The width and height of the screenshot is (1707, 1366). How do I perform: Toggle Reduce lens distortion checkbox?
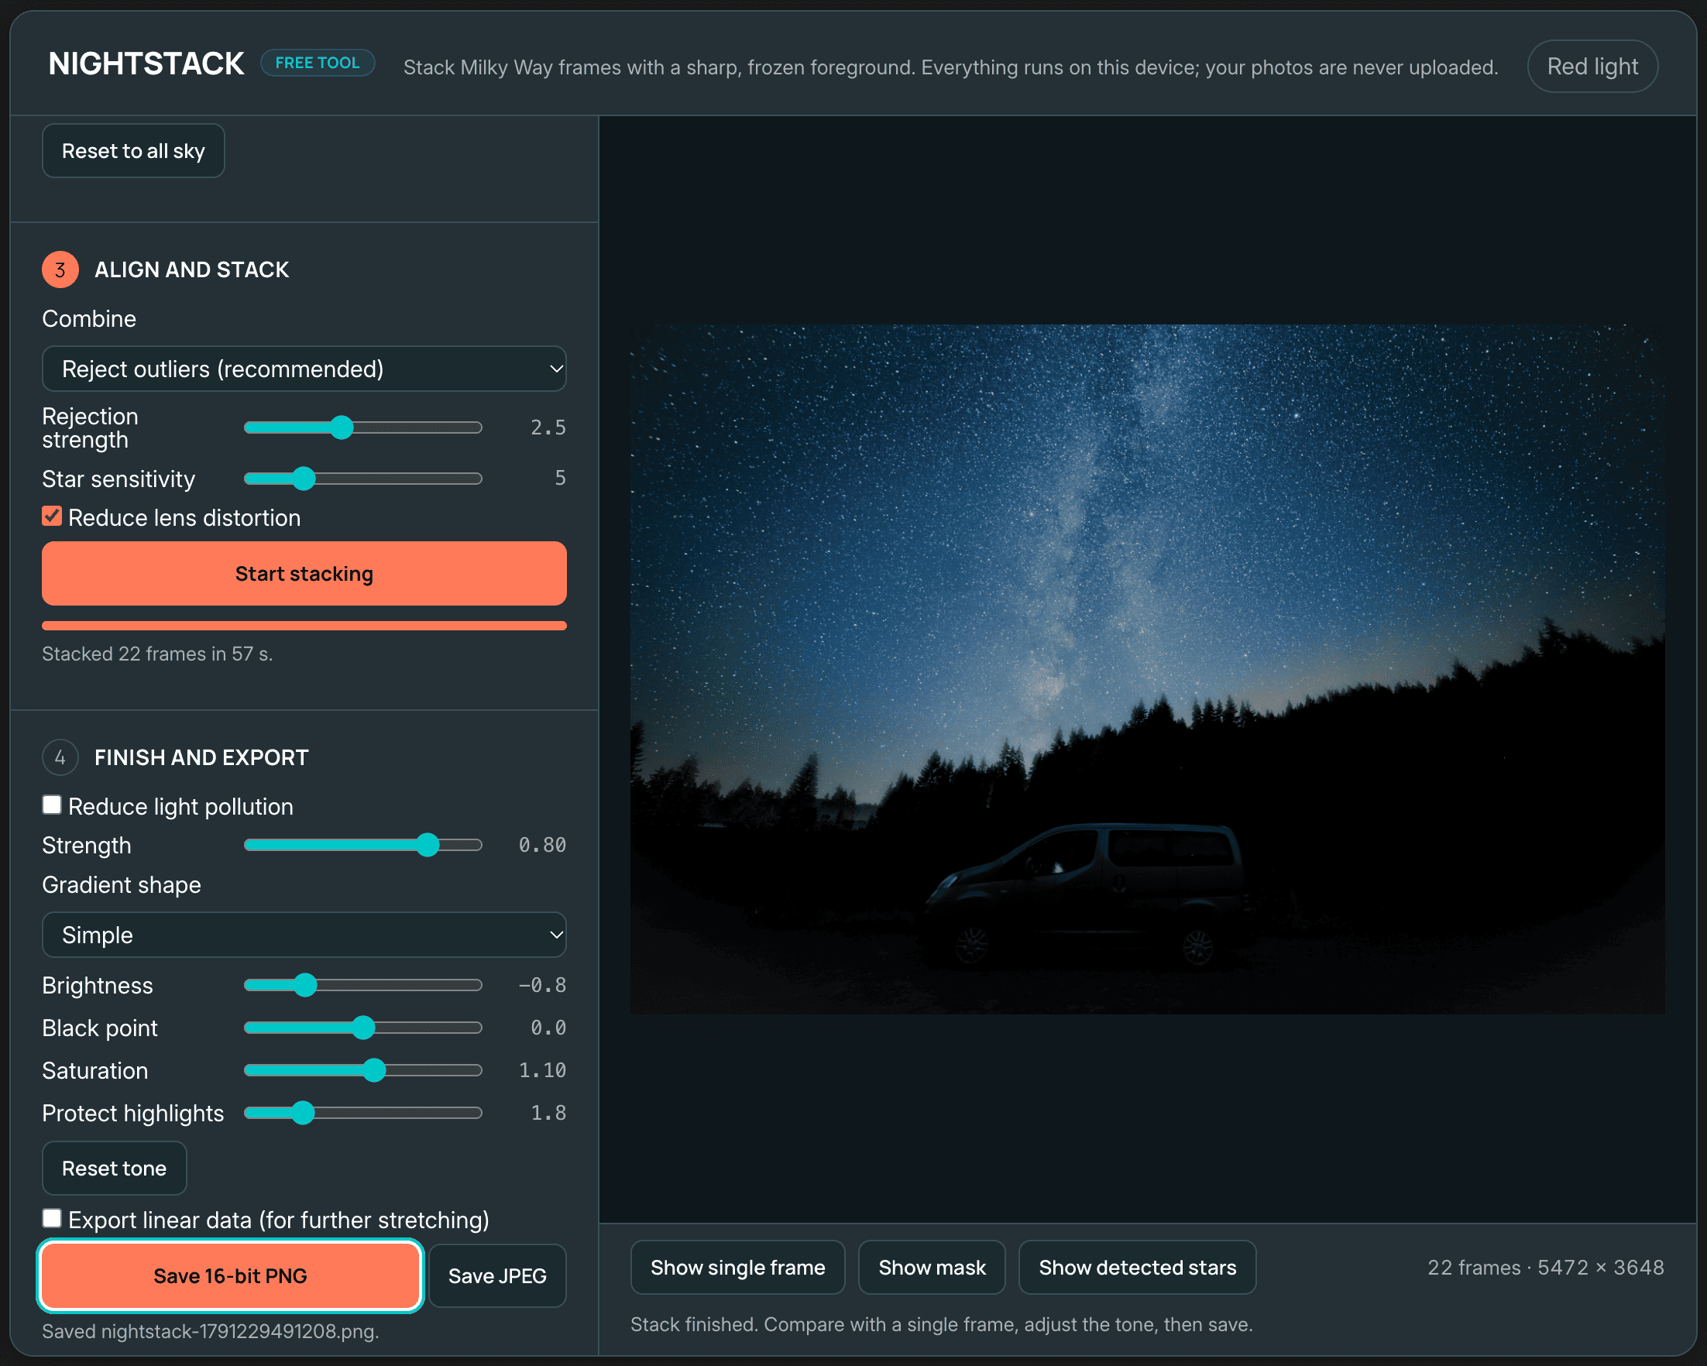click(x=51, y=517)
